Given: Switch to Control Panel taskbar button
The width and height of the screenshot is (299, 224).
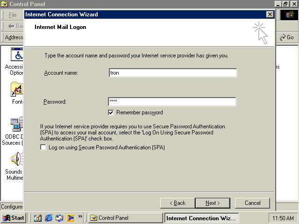Looking at the screenshot, I should click(125, 218).
